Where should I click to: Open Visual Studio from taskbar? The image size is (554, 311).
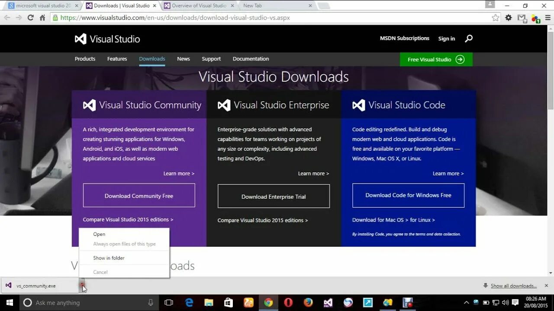(328, 303)
